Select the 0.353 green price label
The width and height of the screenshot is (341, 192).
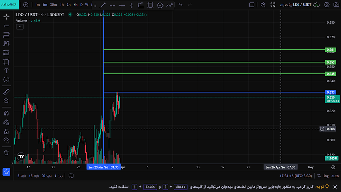330,62
